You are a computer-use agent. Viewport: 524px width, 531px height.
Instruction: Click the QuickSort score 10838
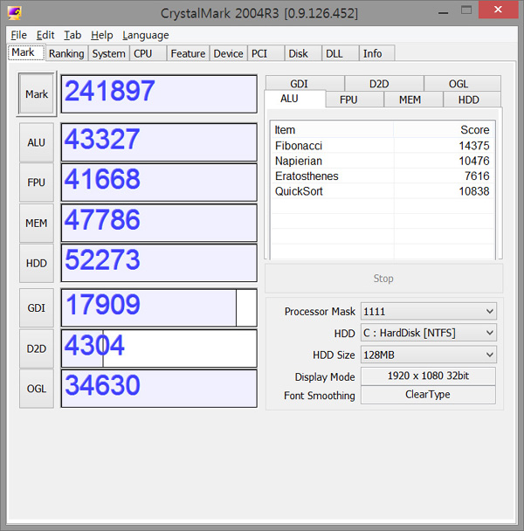474,191
